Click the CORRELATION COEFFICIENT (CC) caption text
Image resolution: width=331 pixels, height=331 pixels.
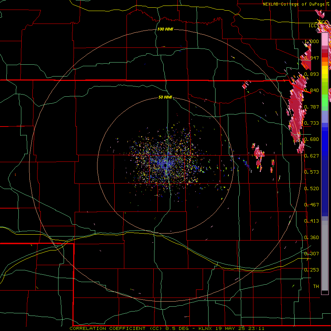[116, 328]
